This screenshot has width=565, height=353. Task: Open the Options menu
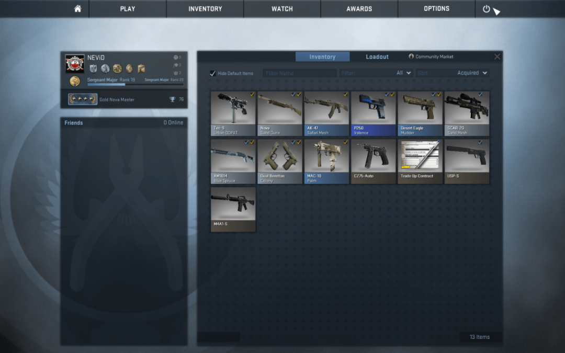(x=436, y=9)
